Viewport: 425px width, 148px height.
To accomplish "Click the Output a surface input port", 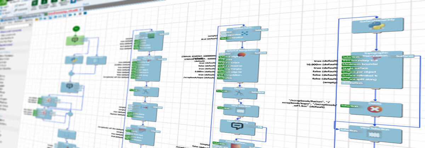I will (229, 63).
